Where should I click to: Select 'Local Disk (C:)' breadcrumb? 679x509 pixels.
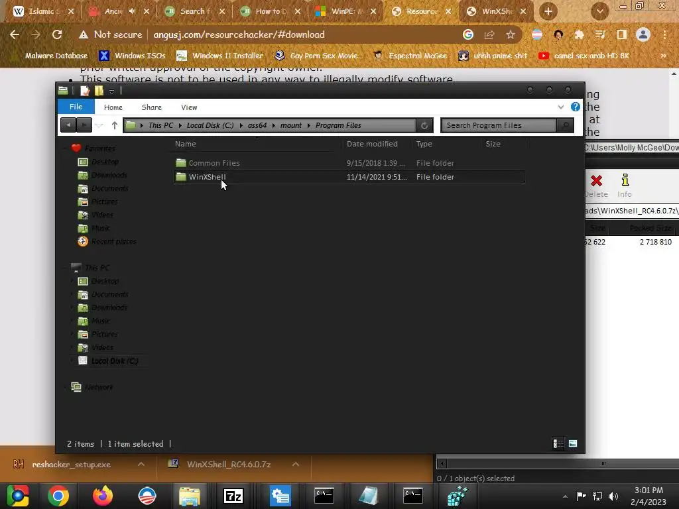pos(210,125)
